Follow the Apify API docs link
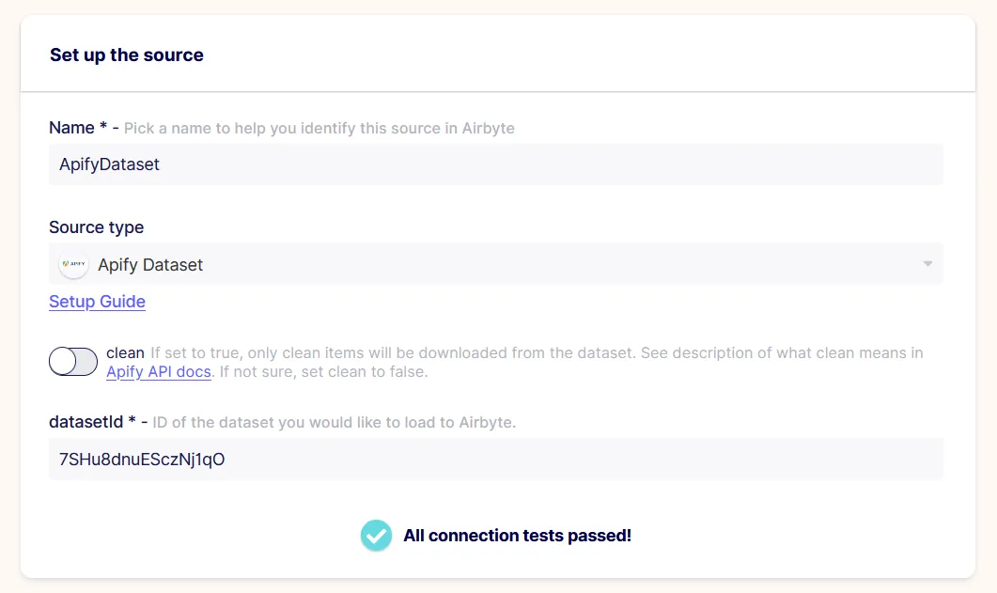997x593 pixels. click(158, 372)
